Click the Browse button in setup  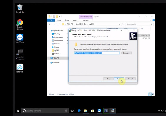(x=126, y=53)
